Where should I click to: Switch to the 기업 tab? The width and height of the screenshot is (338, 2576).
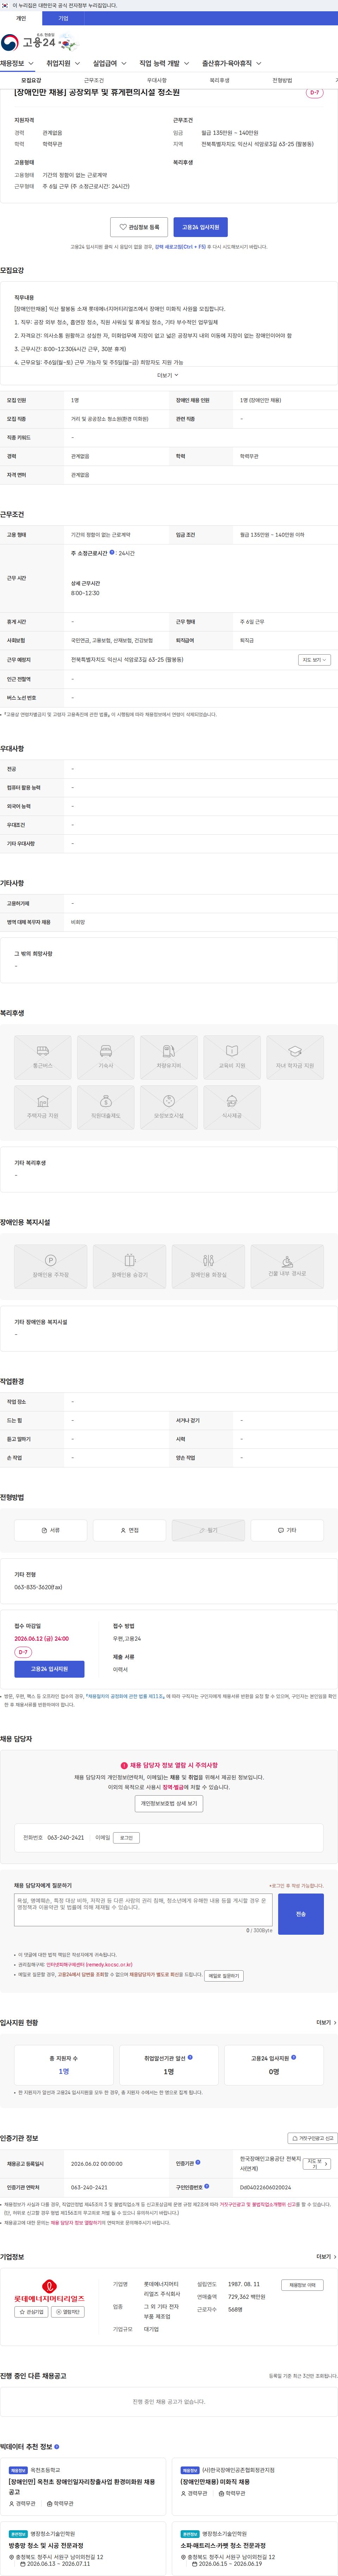pyautogui.click(x=63, y=18)
